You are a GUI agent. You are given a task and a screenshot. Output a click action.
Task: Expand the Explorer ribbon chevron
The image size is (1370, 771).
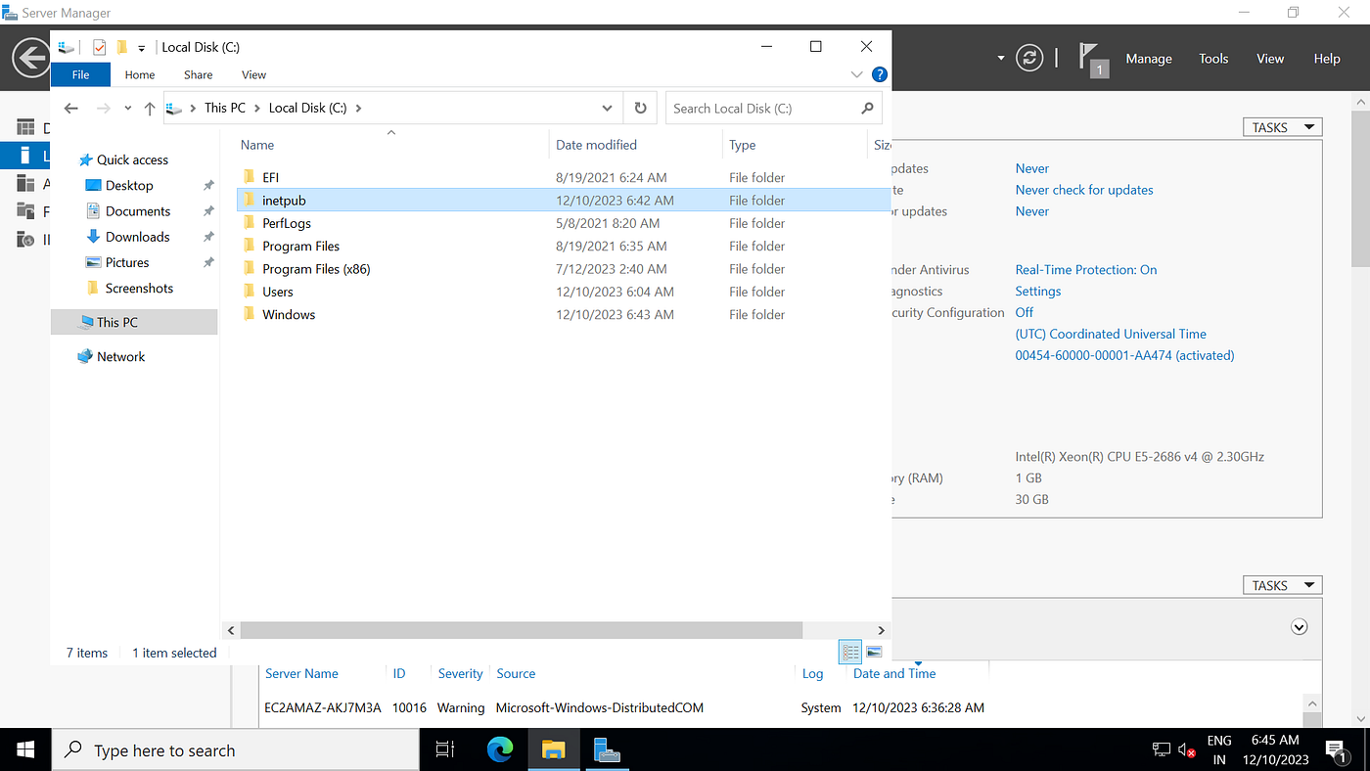tap(856, 74)
